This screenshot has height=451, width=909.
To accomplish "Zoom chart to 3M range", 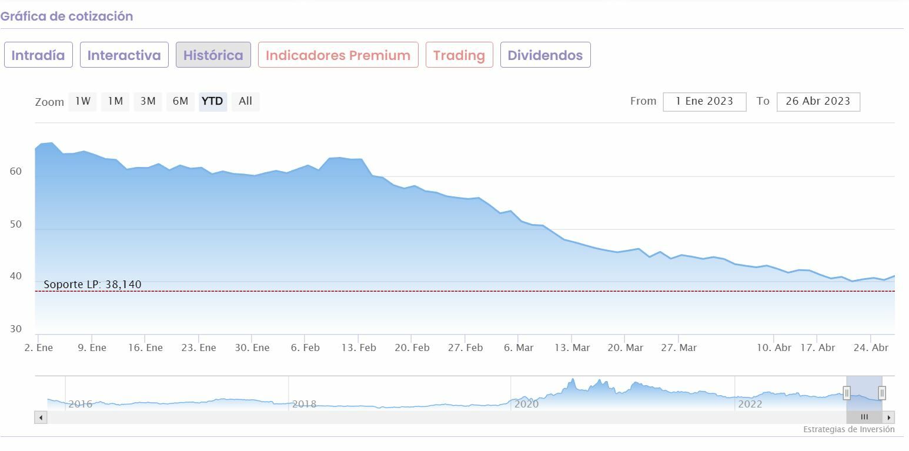I will coord(148,101).
